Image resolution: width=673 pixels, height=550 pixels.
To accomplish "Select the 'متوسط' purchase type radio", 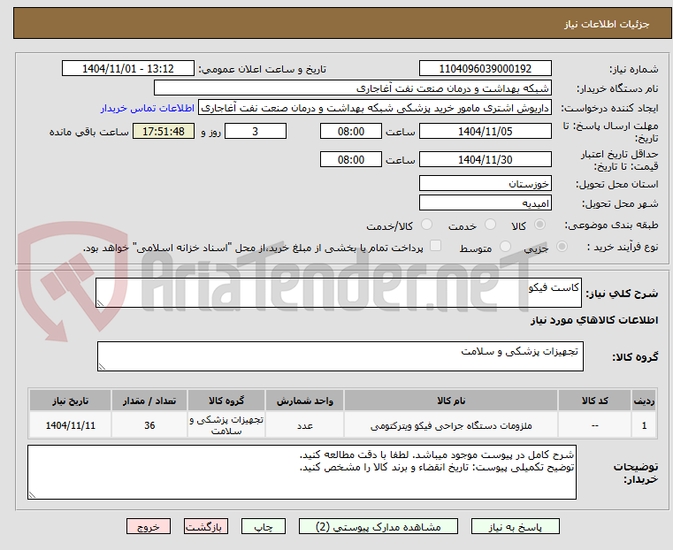I will click(x=506, y=246).
